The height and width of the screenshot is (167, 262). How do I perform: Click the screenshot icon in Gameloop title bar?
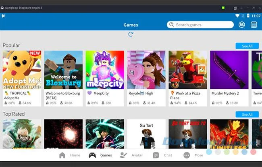(235, 8)
